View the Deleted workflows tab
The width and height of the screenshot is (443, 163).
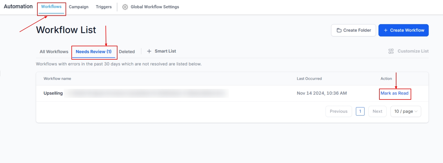127,52
